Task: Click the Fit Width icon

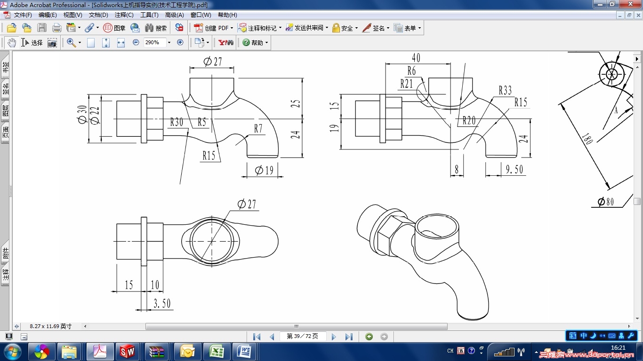Action: (121, 42)
